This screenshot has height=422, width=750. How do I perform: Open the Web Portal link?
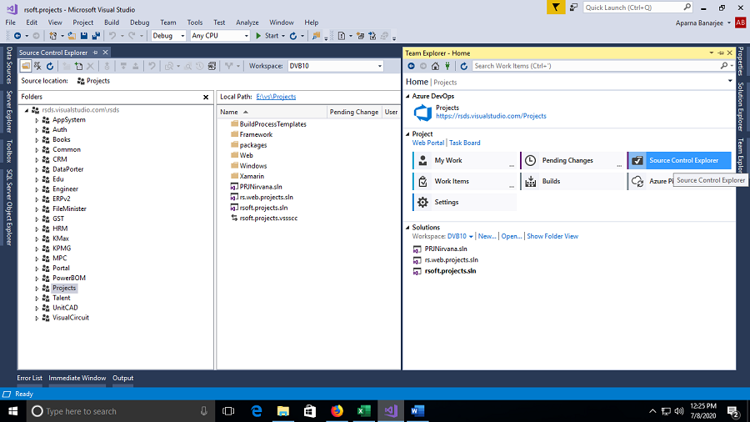click(x=428, y=143)
